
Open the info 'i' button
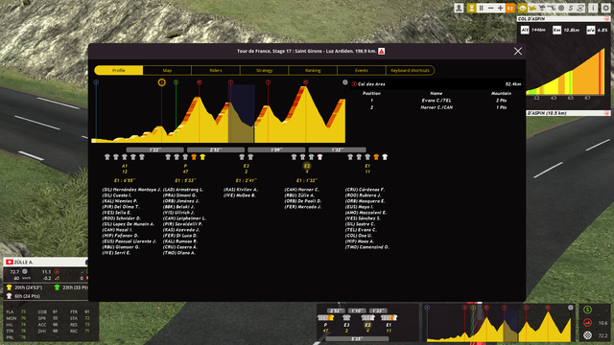click(x=593, y=8)
